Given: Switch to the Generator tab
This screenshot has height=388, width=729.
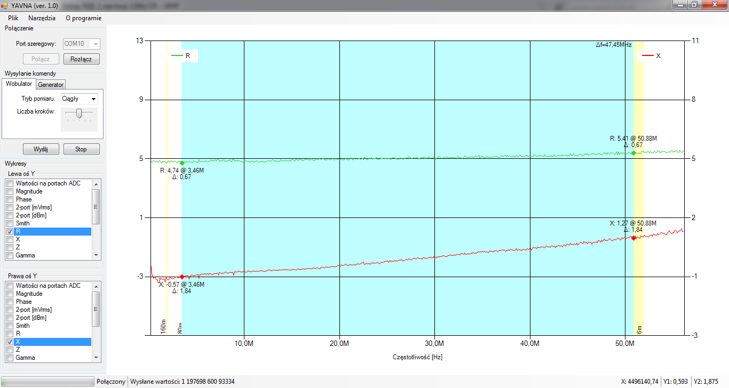Looking at the screenshot, I should click(x=51, y=84).
